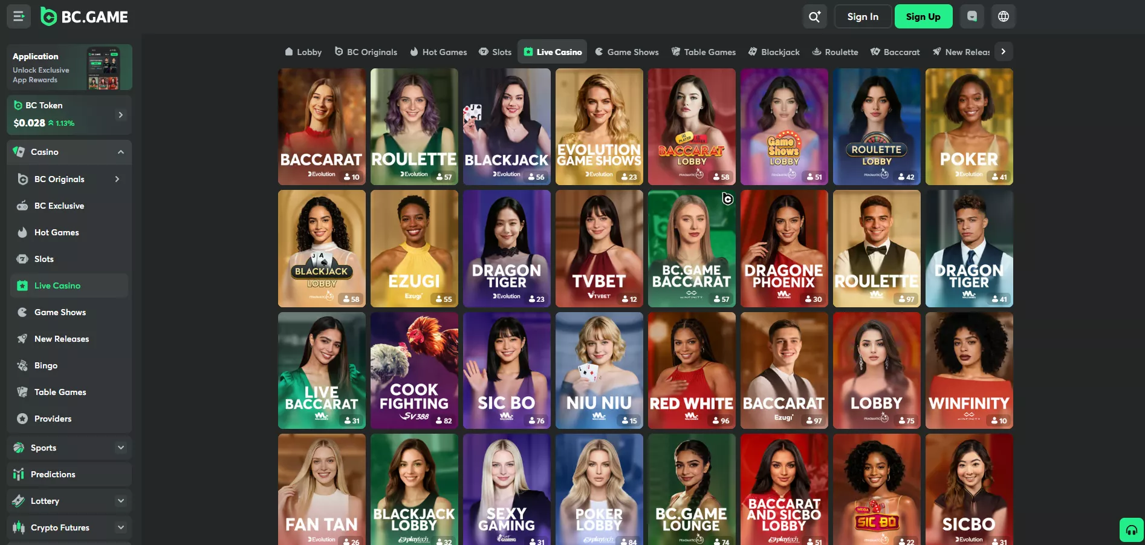Click the Table Games icon in sidebar
The width and height of the screenshot is (1145, 545).
[22, 392]
